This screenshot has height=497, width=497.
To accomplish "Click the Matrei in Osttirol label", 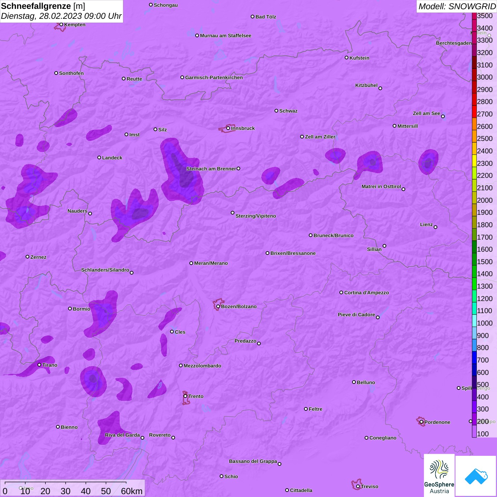I will click(381, 186).
